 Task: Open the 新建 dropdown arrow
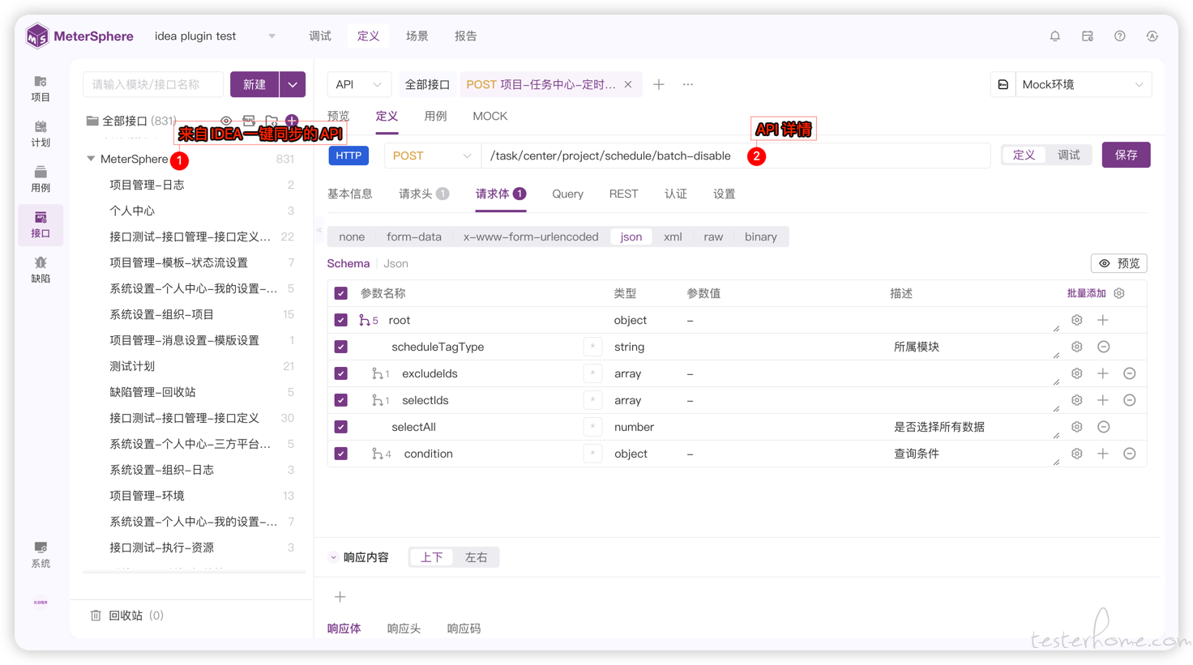point(293,84)
